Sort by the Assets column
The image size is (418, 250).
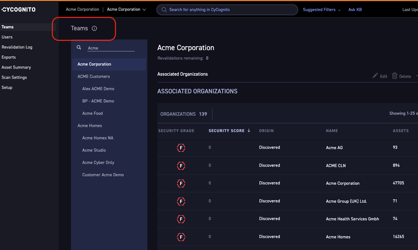coord(401,131)
